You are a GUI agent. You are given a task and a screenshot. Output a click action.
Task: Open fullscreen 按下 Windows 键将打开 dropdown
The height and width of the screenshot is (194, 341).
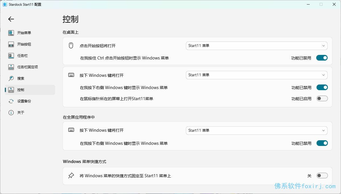click(257, 130)
